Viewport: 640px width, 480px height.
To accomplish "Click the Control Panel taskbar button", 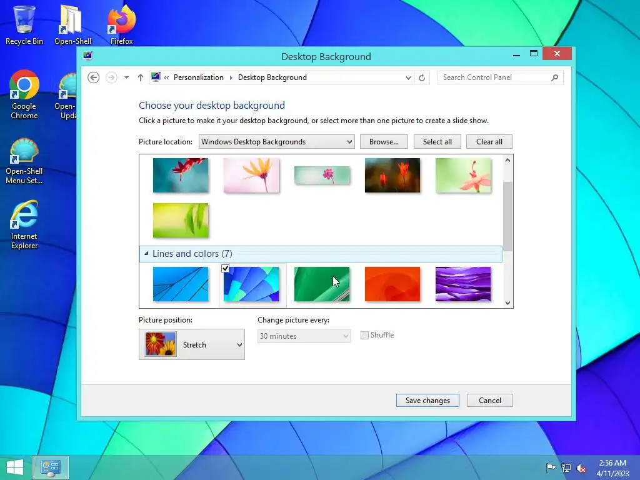I will 51,467.
